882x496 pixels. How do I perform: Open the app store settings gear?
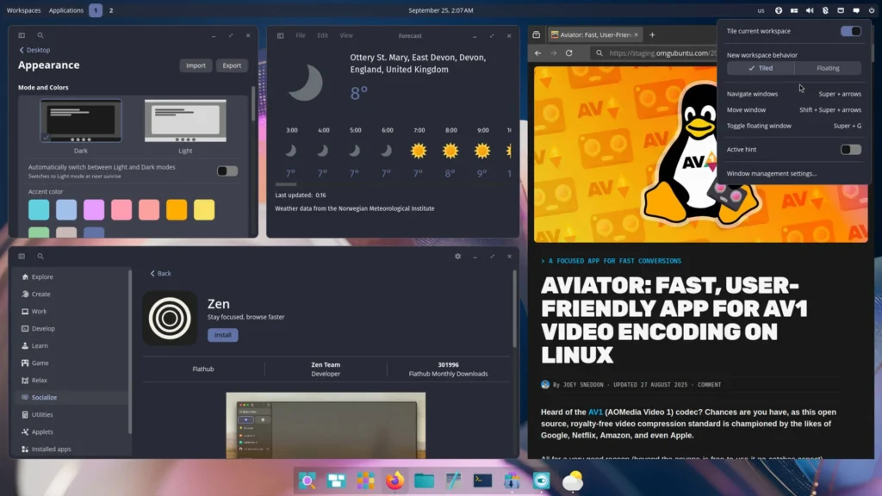tap(457, 257)
